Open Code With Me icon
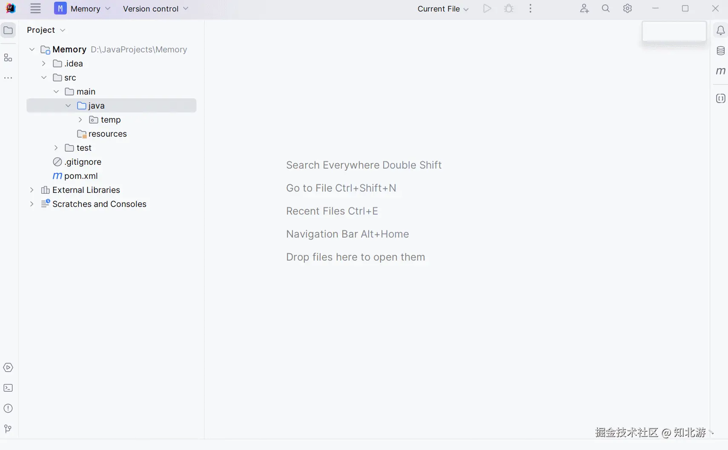 (585, 9)
